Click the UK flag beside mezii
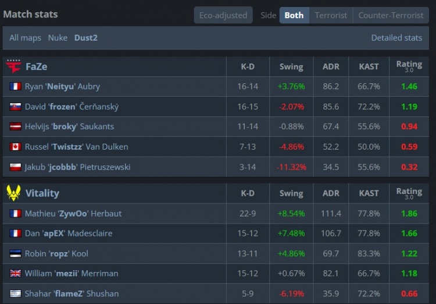The width and height of the screenshot is (436, 304). 15,273
